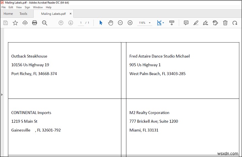The height and width of the screenshot is (157, 242).
Task: Expand the page fit options arrow
Action: click(163, 23)
